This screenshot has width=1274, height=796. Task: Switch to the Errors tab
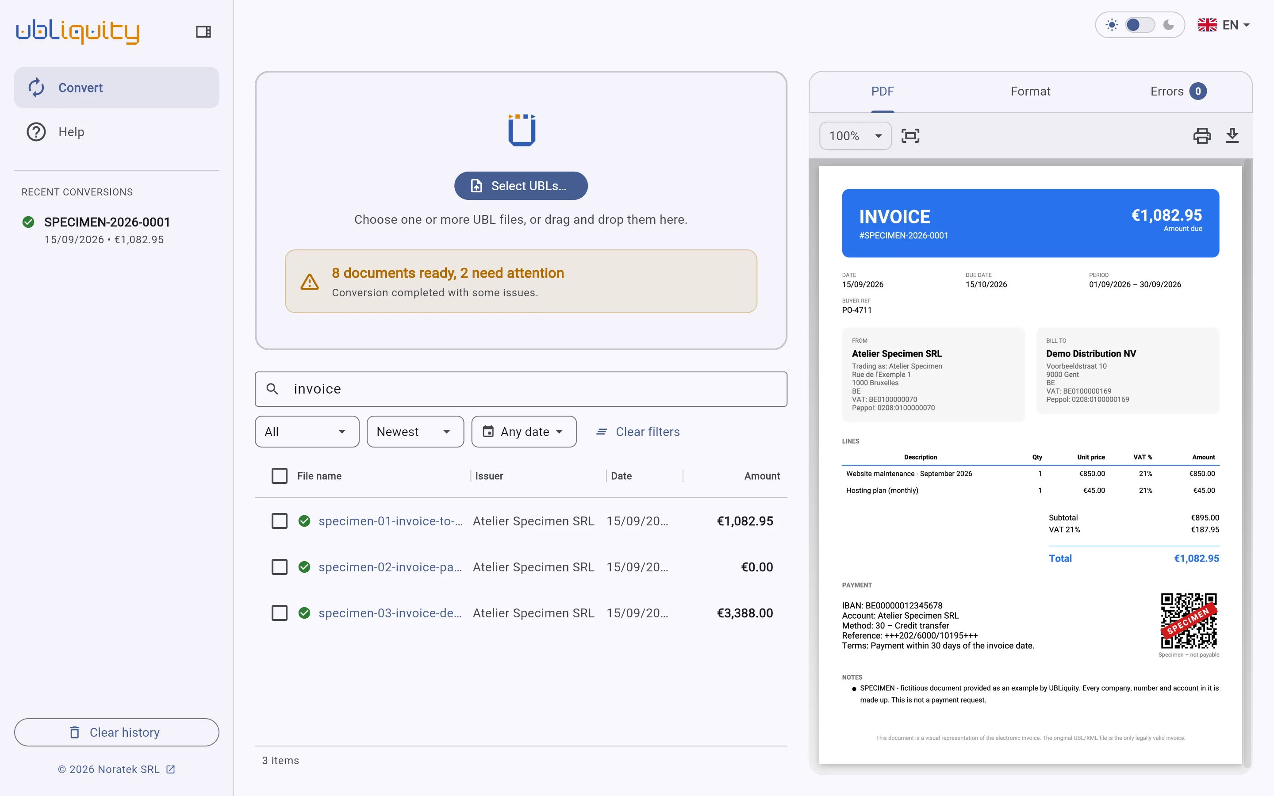[x=1178, y=92]
